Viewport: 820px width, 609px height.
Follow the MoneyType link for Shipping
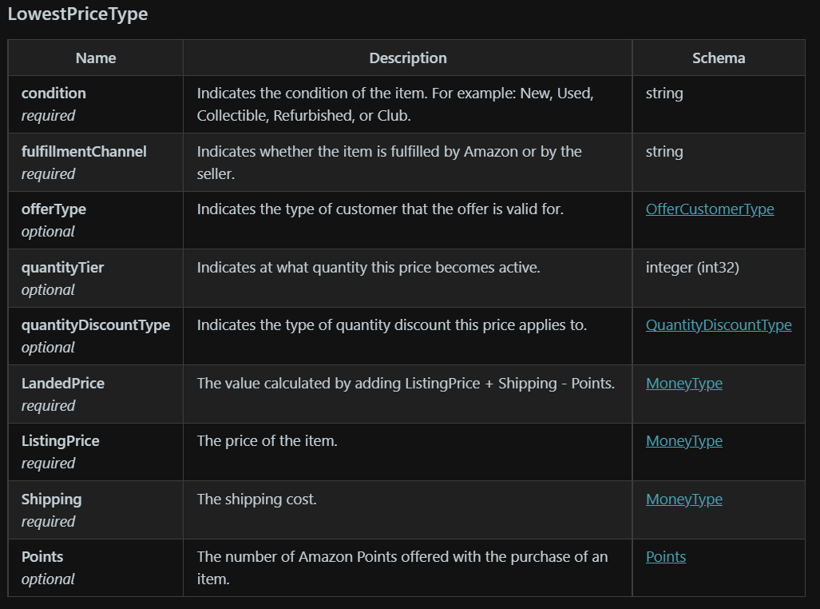pos(683,499)
